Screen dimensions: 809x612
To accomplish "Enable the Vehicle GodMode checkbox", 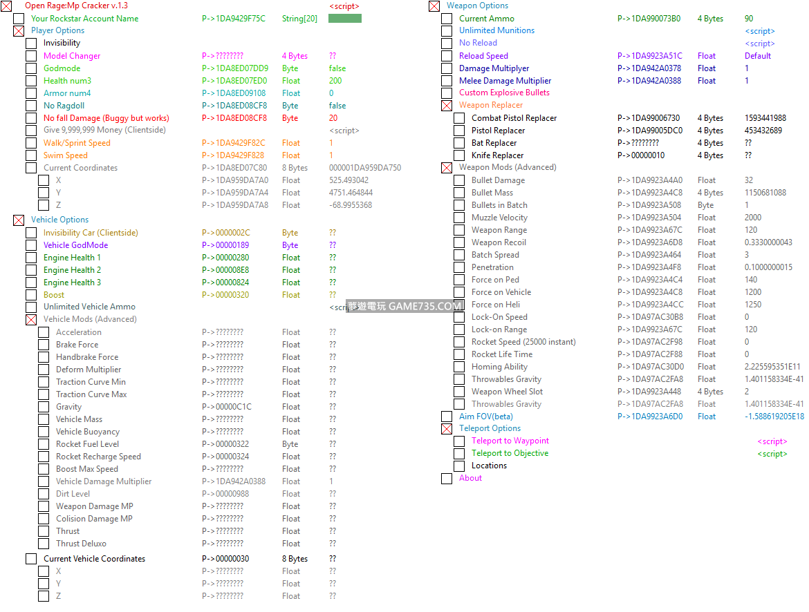I will click(x=31, y=245).
